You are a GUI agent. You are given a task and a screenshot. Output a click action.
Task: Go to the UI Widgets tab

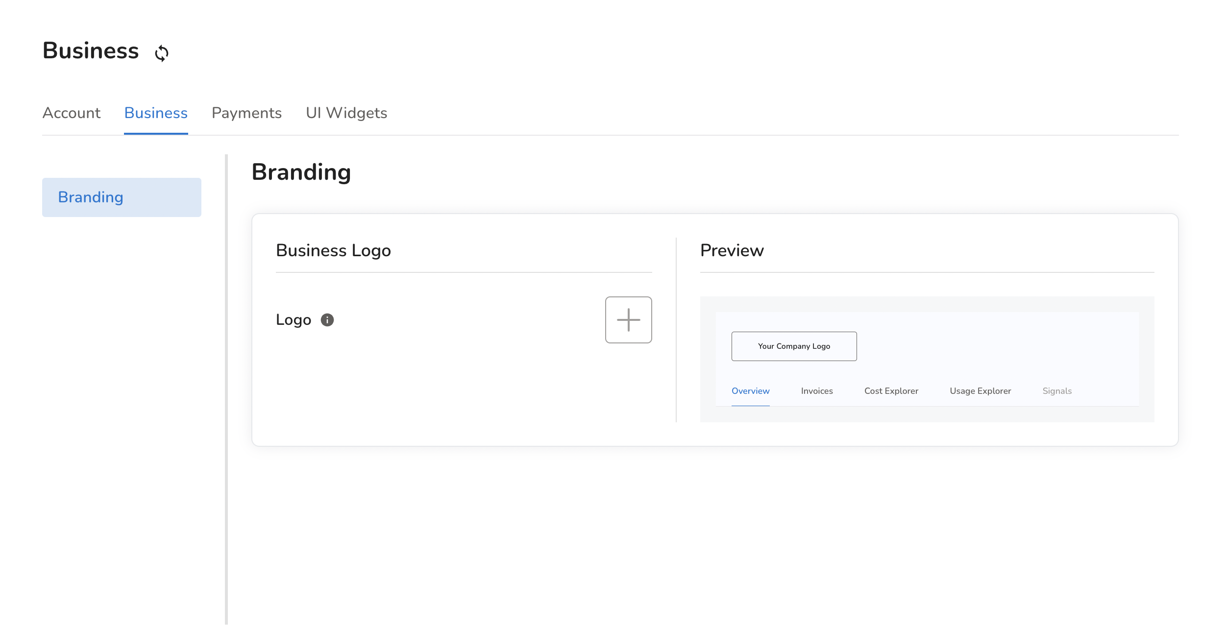pyautogui.click(x=346, y=113)
